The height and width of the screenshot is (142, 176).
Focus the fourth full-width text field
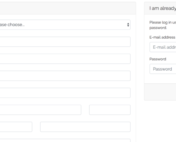[65, 93]
